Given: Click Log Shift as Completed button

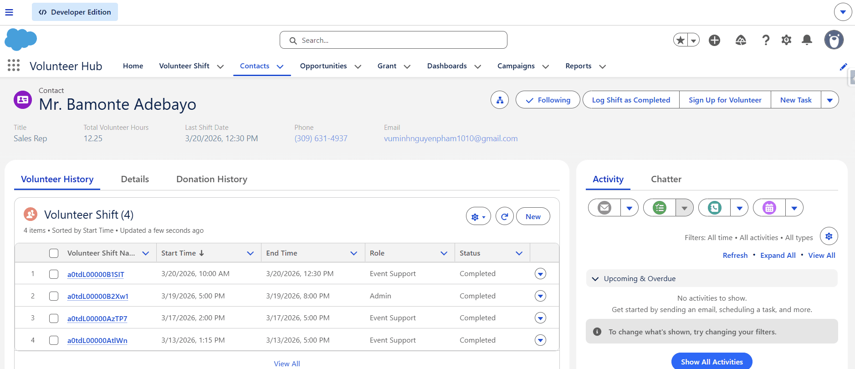Looking at the screenshot, I should pyautogui.click(x=631, y=100).
